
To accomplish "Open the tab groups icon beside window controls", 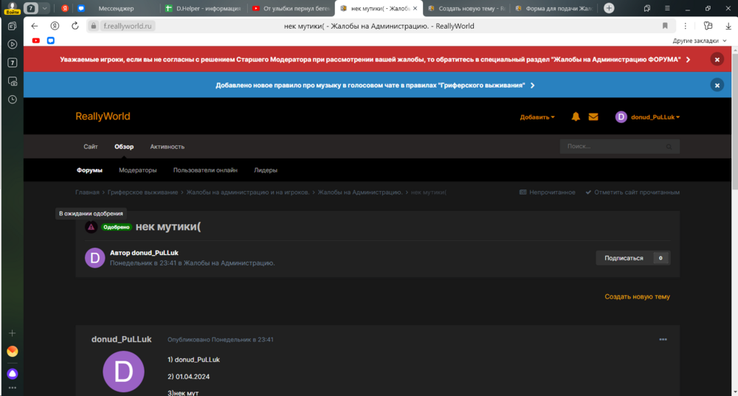I will [x=647, y=8].
